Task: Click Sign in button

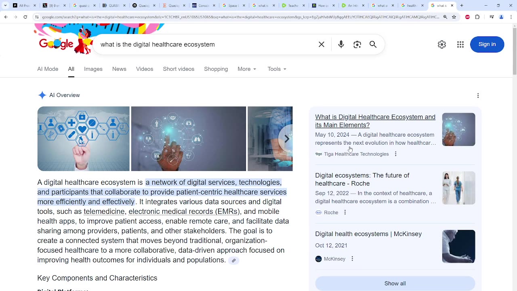Action: pos(487,44)
